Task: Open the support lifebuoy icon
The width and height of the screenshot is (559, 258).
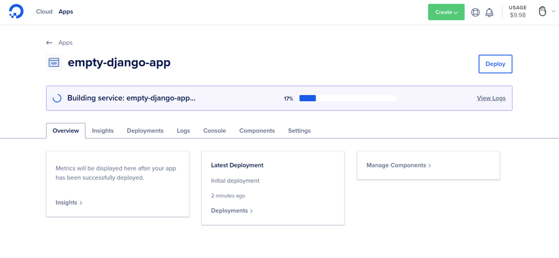Action: point(475,12)
